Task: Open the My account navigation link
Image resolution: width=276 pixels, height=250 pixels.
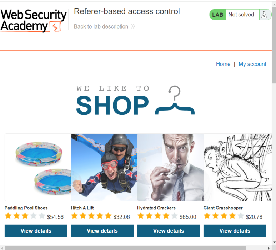Action: tap(252, 64)
